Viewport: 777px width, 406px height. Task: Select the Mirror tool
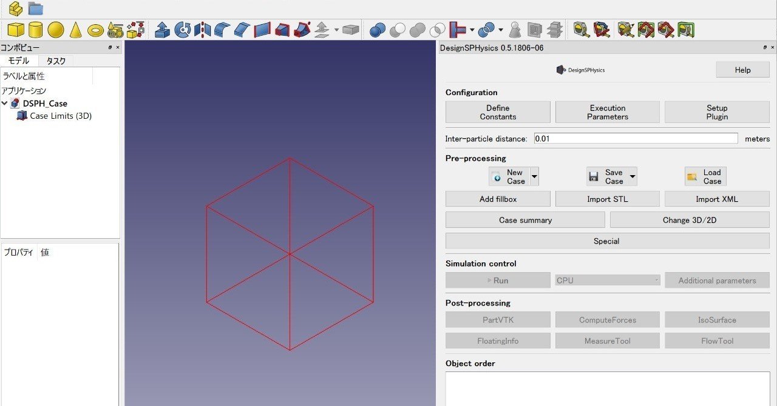coord(202,28)
